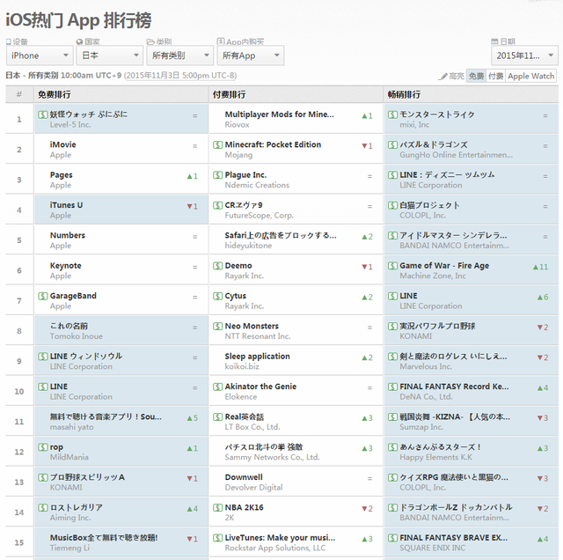Click in-app purchase icon beside Akinator the Genie

click(217, 387)
